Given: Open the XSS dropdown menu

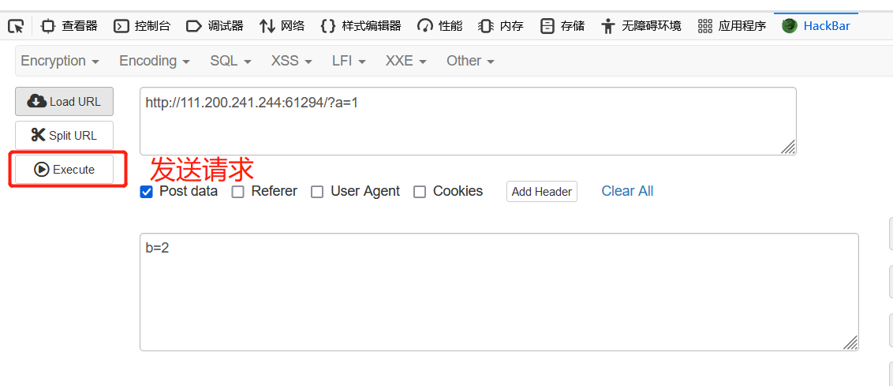Looking at the screenshot, I should point(291,61).
